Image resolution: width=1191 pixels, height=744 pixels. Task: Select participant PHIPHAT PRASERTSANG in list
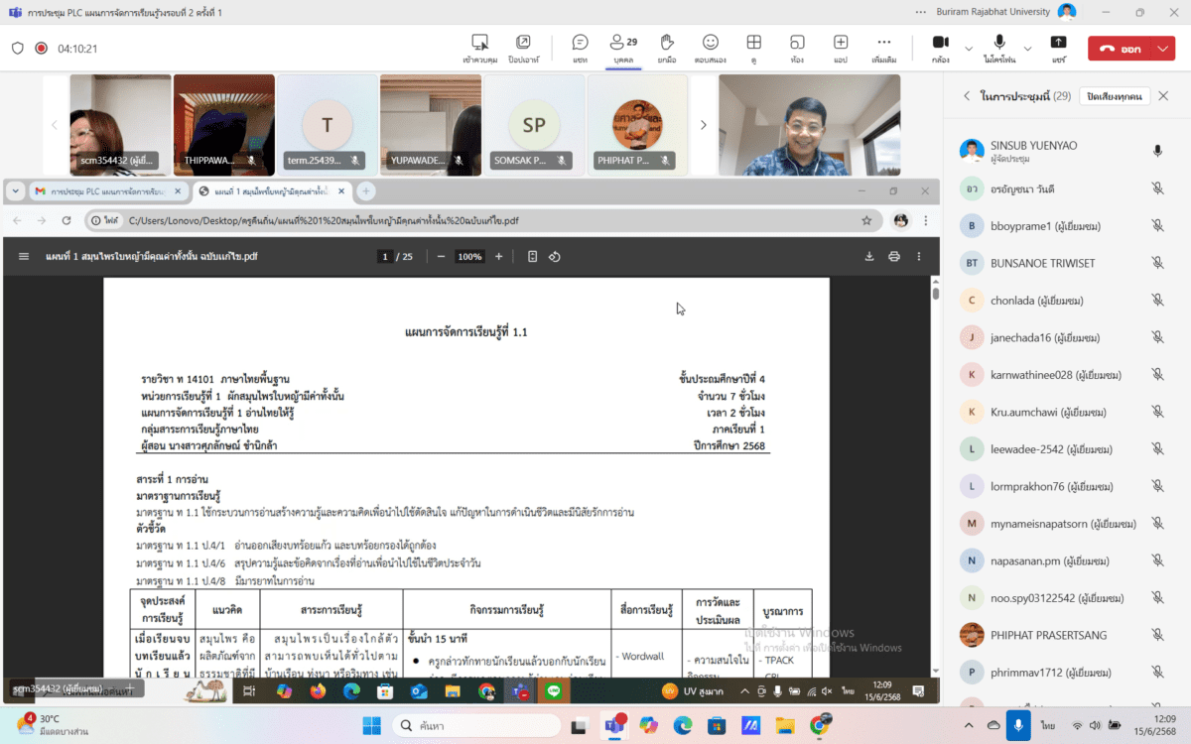[x=1063, y=635]
